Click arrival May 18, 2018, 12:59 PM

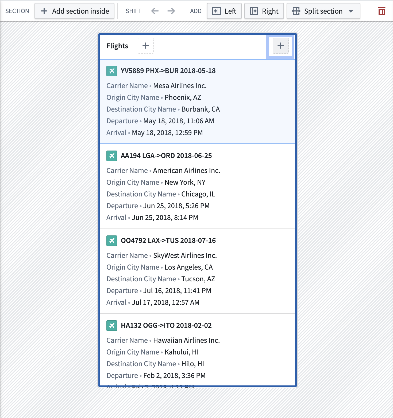(x=167, y=133)
